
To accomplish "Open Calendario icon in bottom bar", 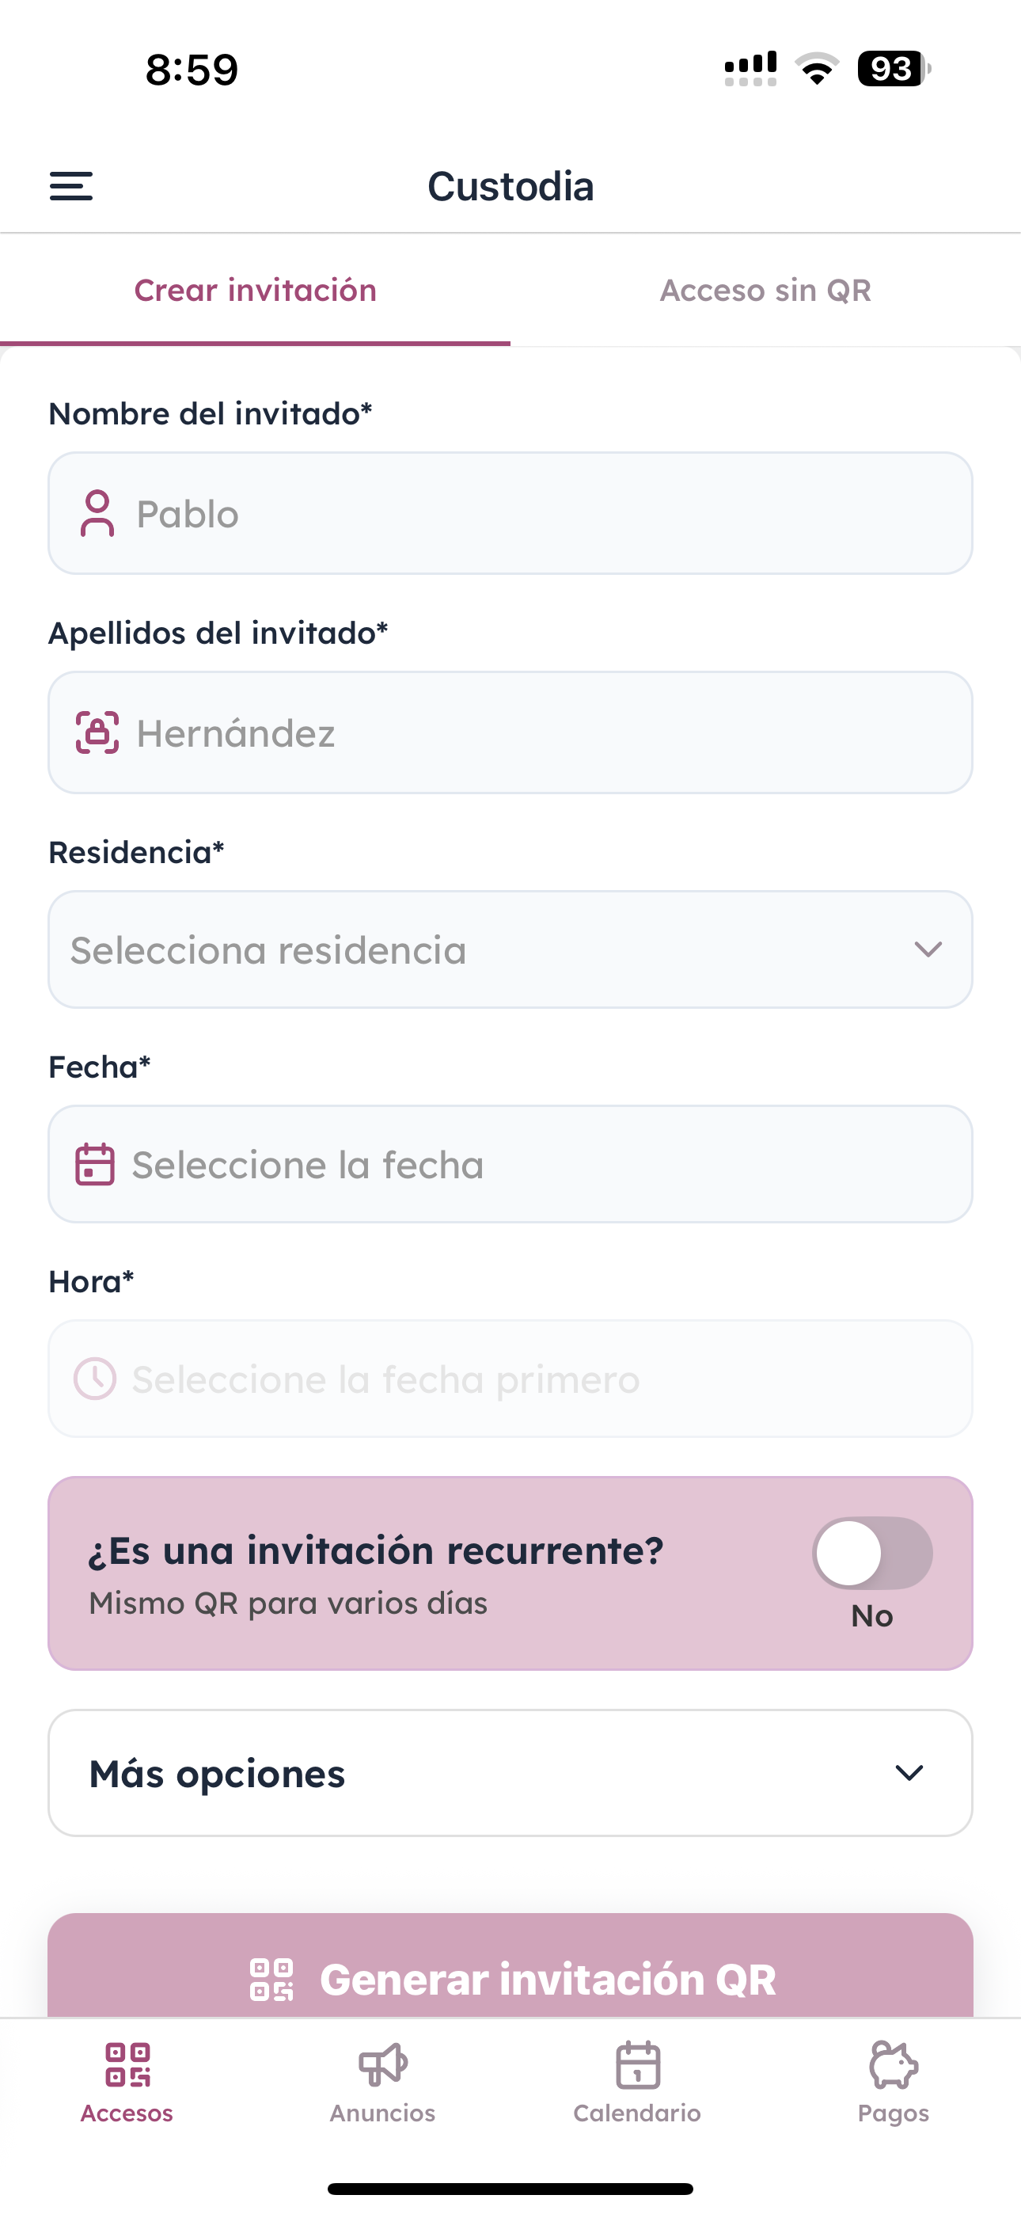I will [x=638, y=2064].
